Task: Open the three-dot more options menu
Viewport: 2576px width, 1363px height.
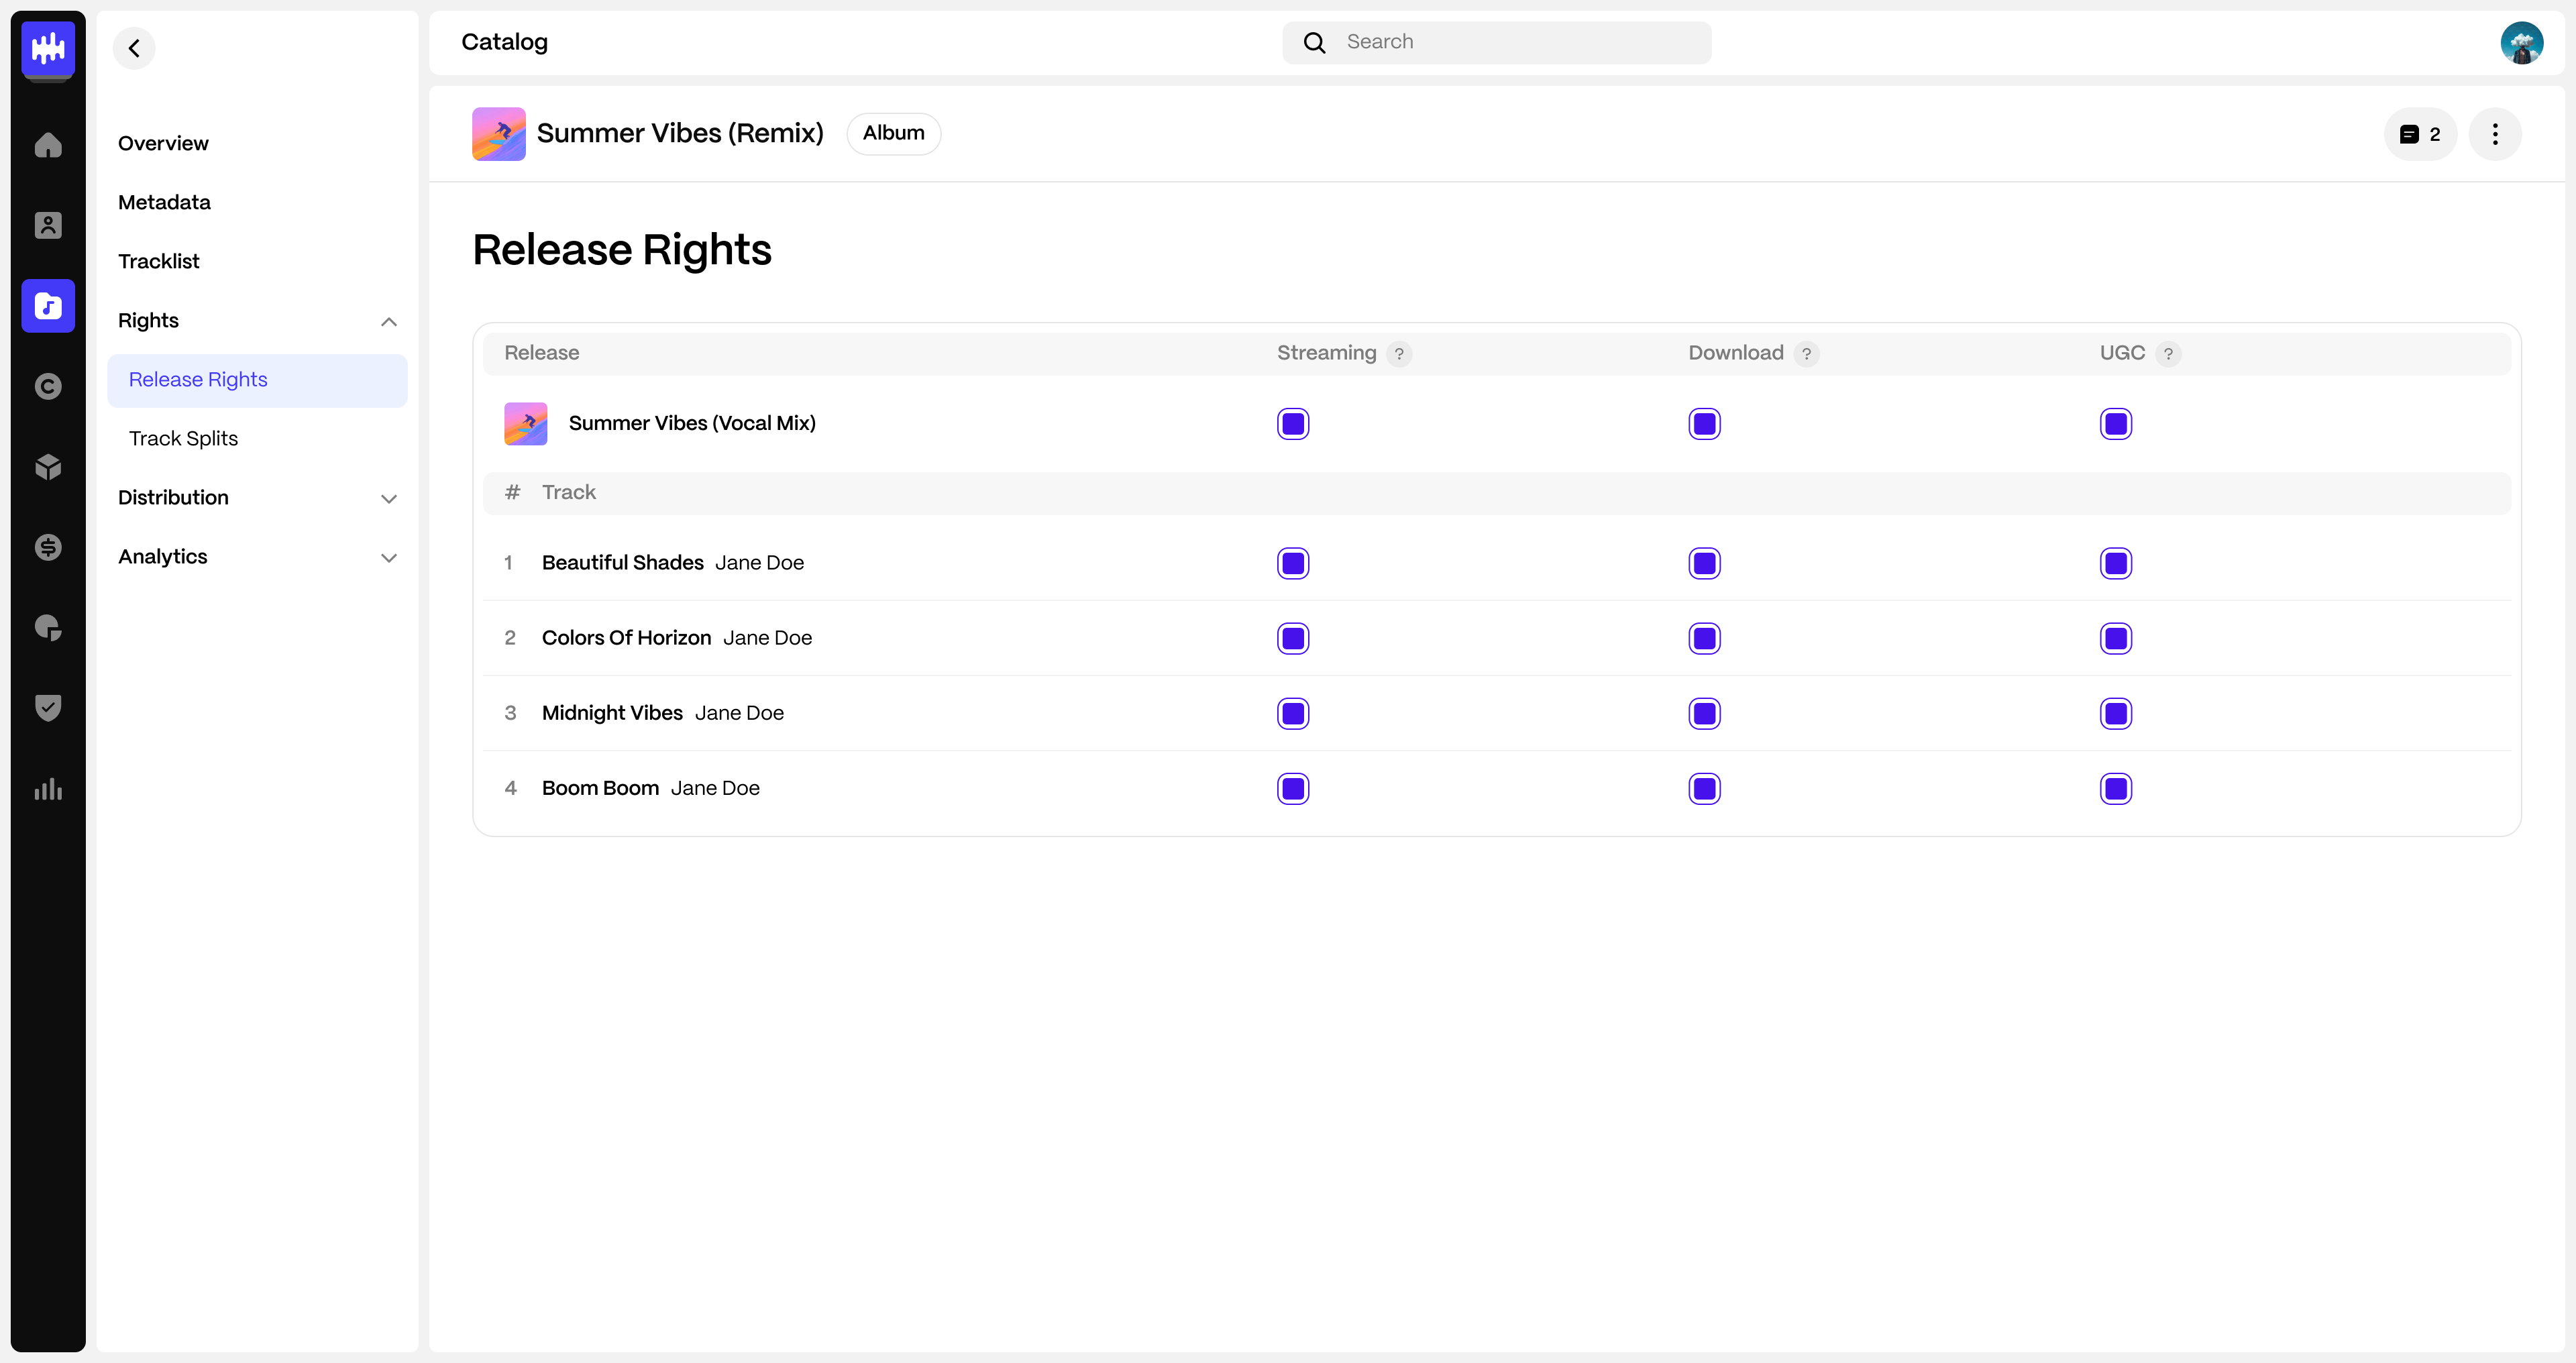Action: click(x=2494, y=134)
